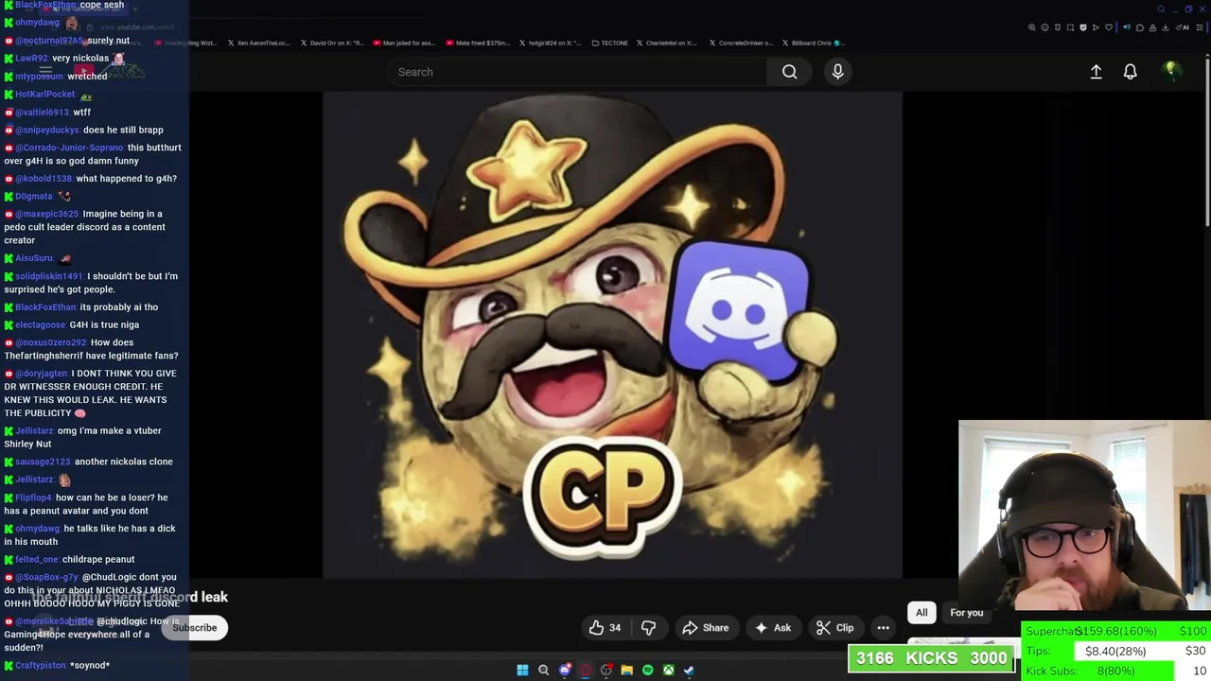Open the Billboard Chris bookmark
The image size is (1211, 681).
(x=812, y=43)
